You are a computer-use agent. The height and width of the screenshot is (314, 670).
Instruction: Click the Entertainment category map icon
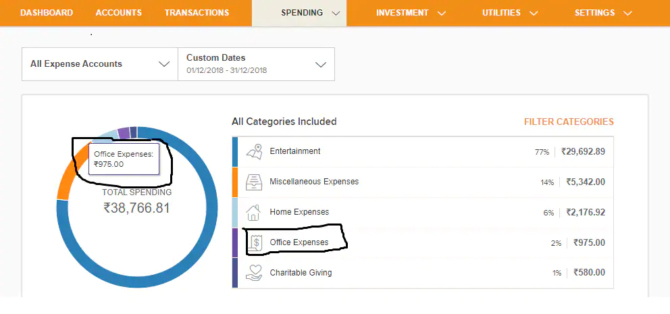click(x=254, y=152)
